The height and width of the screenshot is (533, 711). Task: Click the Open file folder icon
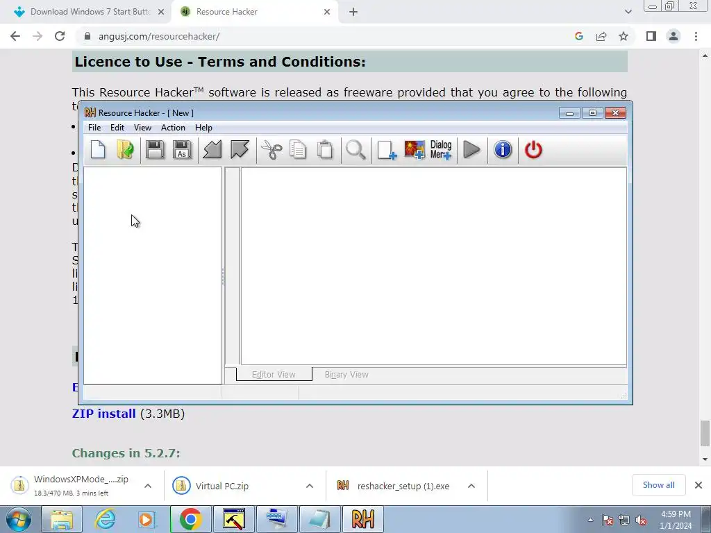coord(125,150)
